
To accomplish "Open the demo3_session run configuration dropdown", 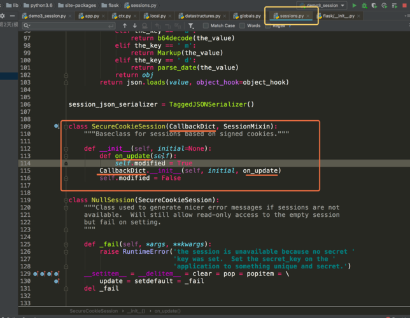I will 322,6.
